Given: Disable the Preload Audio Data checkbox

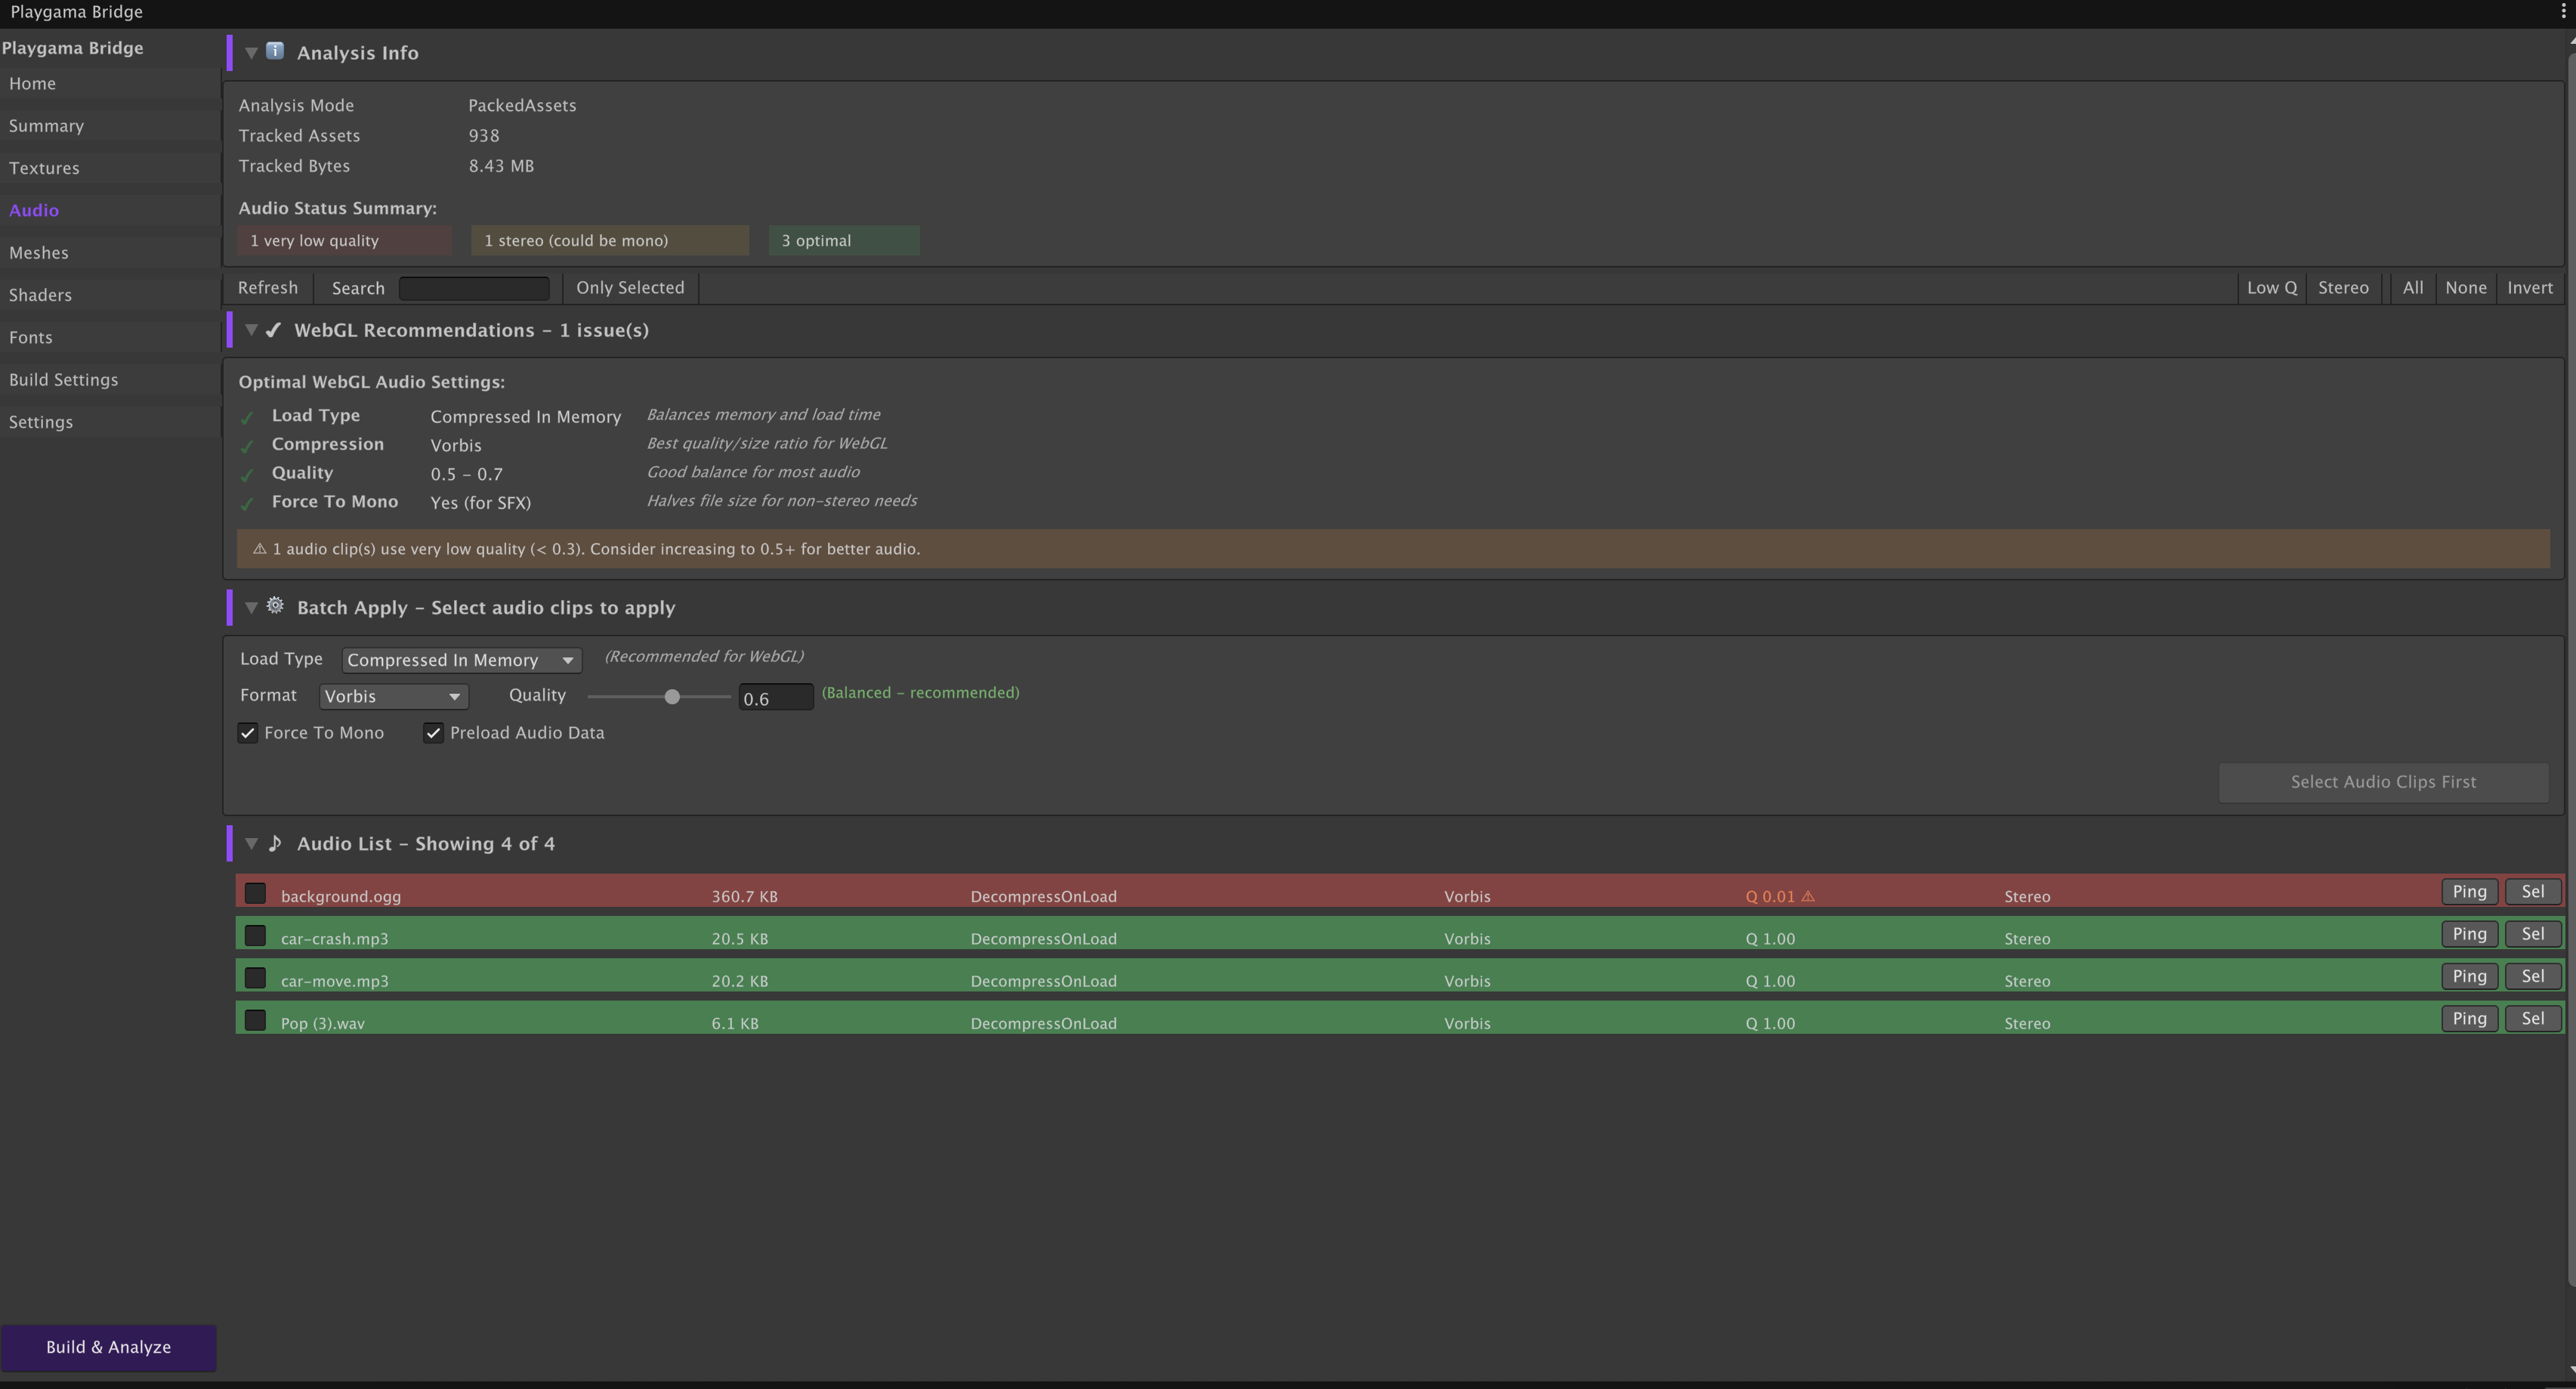Looking at the screenshot, I should coord(433,732).
